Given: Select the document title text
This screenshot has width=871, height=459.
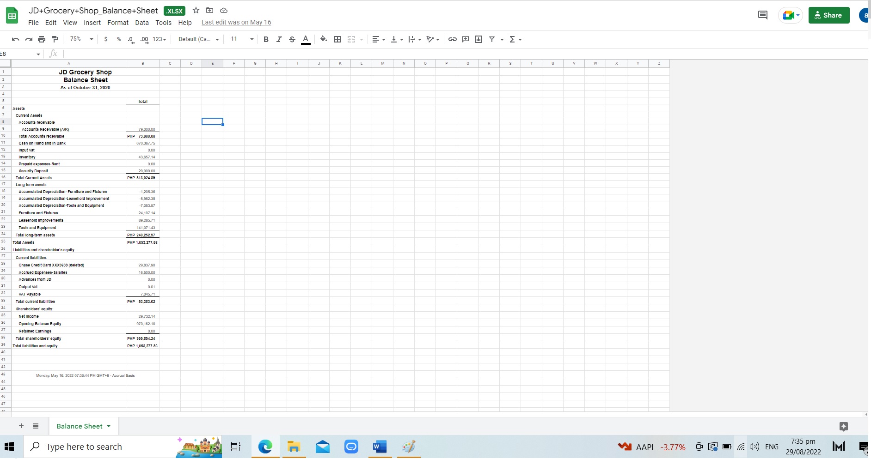Looking at the screenshot, I should point(93,11).
